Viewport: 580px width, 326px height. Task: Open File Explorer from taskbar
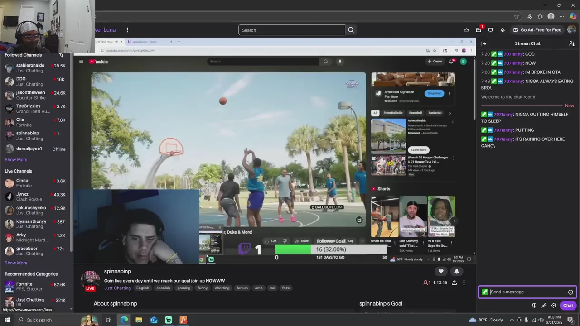coord(139,320)
